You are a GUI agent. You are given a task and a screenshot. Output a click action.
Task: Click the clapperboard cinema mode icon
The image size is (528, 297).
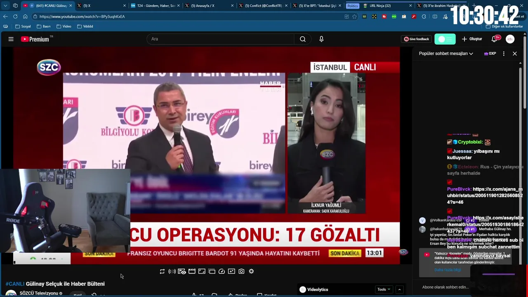click(192, 271)
